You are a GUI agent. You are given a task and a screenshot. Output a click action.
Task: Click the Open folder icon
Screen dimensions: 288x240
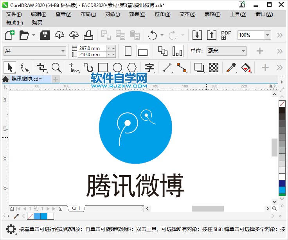click(24, 35)
